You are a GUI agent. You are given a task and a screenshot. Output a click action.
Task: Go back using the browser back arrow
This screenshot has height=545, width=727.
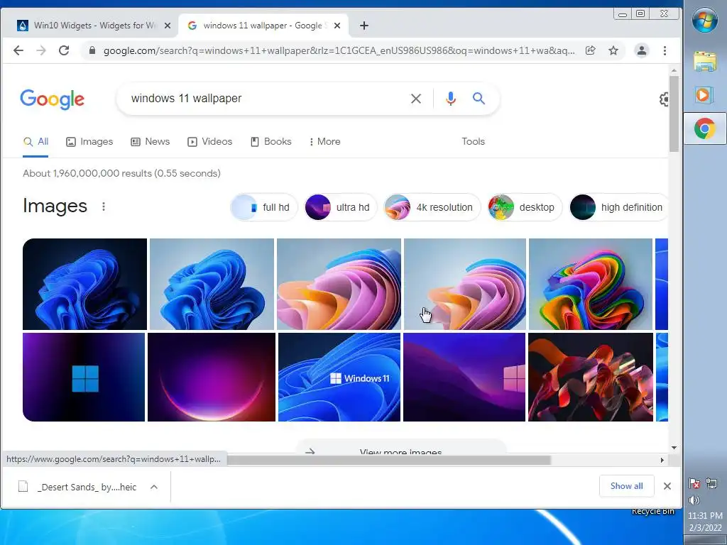(x=18, y=50)
